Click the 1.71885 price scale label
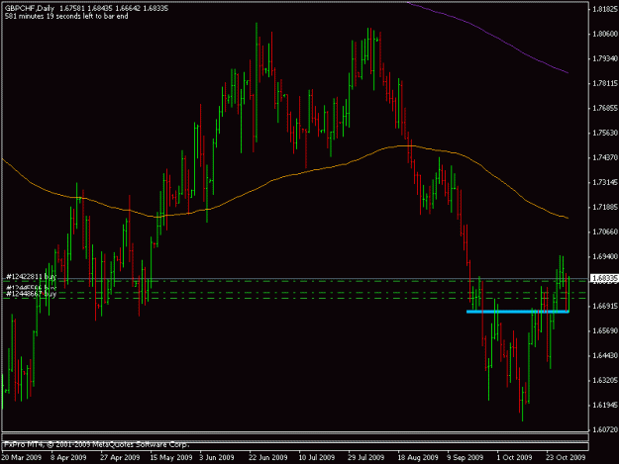Viewport: 619px width, 464px height. [x=605, y=207]
